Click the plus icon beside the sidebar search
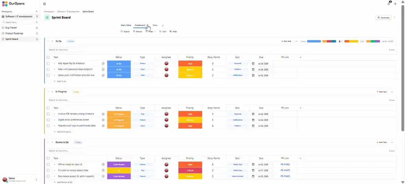The height and width of the screenshot is (184, 405). (x=37, y=22)
